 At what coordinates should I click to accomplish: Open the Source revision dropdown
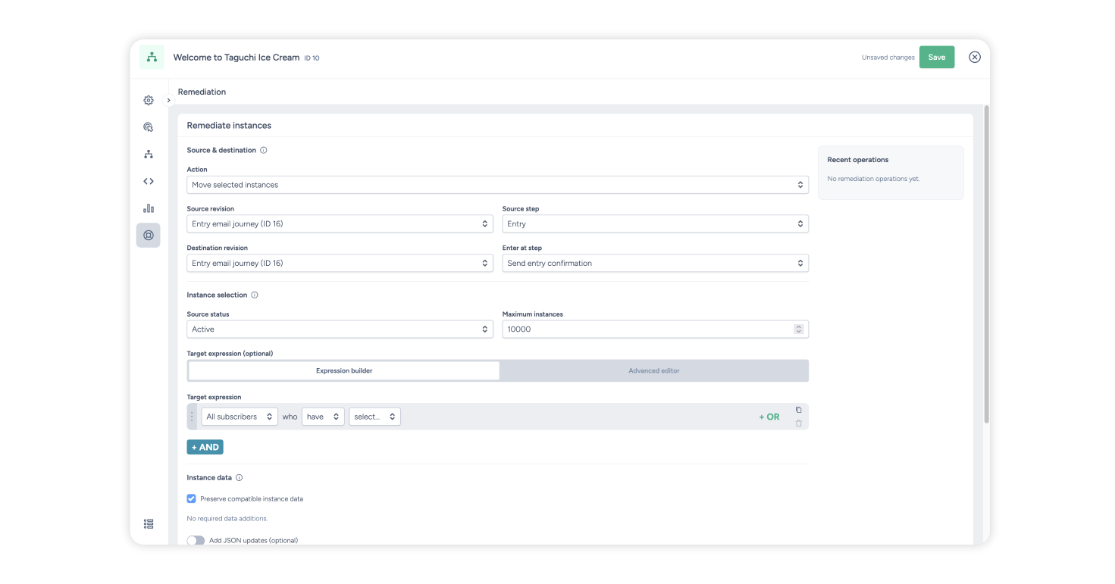click(340, 224)
